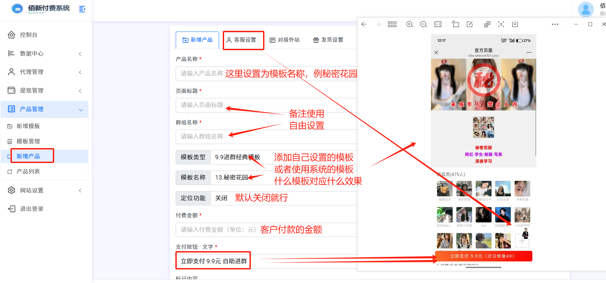Click the translate image icon

[x=487, y=24]
